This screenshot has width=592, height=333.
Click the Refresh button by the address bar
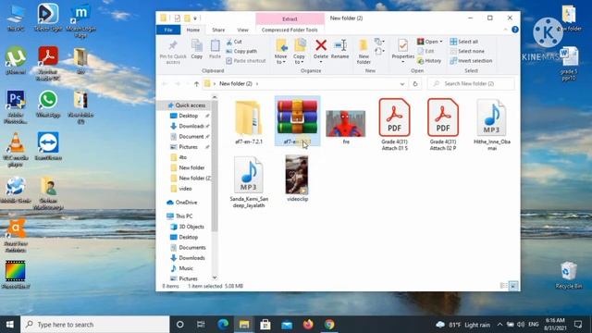pos(415,84)
